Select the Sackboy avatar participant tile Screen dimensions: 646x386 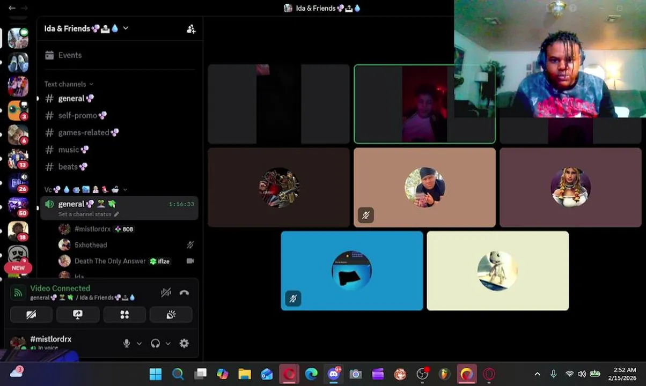tap(498, 271)
